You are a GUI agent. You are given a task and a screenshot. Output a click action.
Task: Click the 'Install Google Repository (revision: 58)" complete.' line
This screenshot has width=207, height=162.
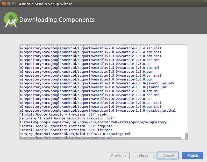67,126
